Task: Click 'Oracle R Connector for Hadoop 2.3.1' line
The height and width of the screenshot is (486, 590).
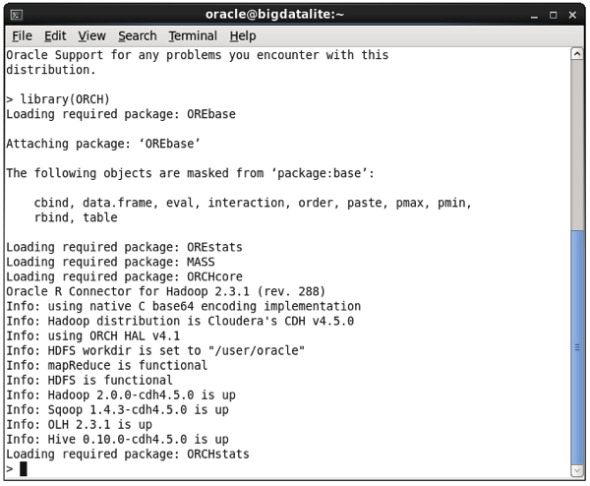Action: point(165,291)
